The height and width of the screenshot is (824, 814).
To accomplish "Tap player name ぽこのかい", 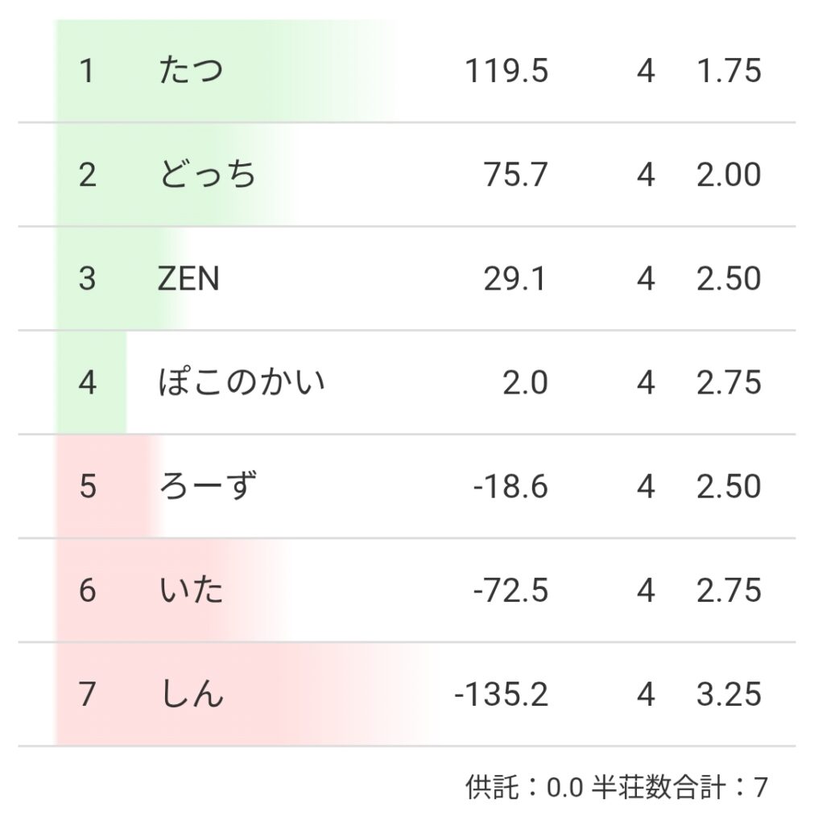I will 242,383.
